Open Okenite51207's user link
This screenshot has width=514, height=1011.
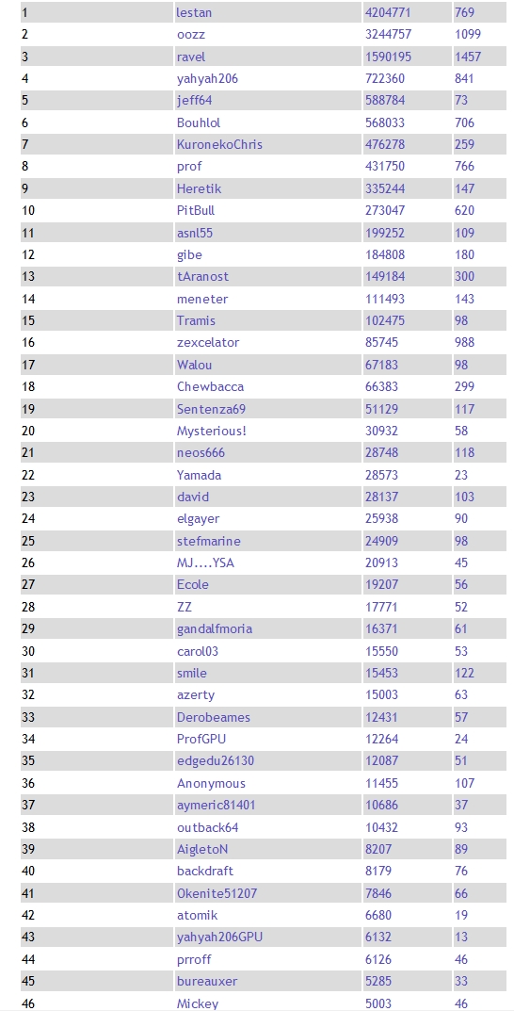[217, 893]
